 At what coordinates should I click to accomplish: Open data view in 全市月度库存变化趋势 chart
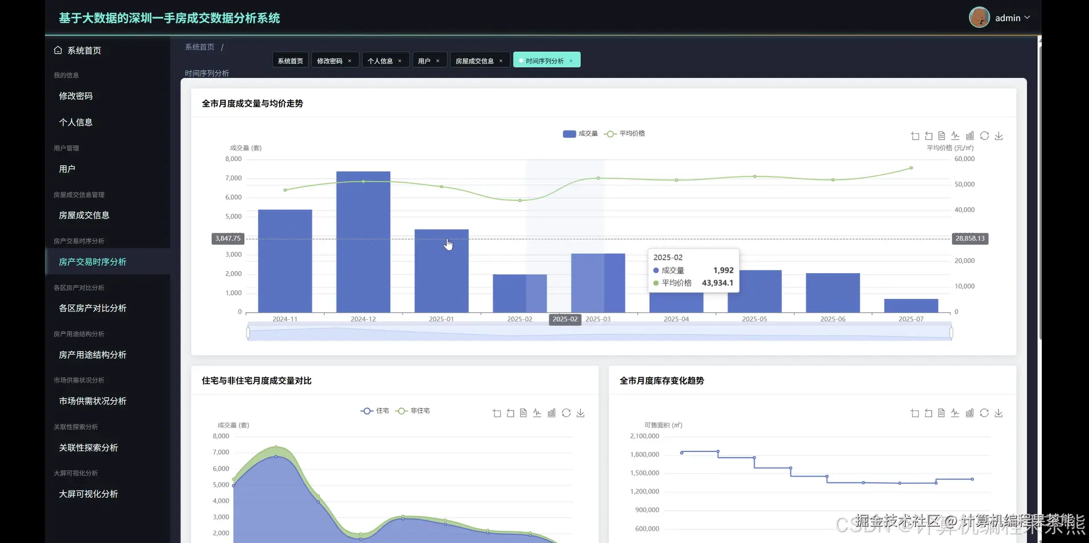(x=942, y=413)
